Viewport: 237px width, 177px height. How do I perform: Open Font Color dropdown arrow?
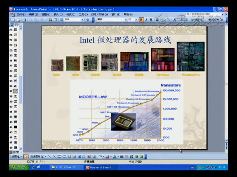pos(118,156)
